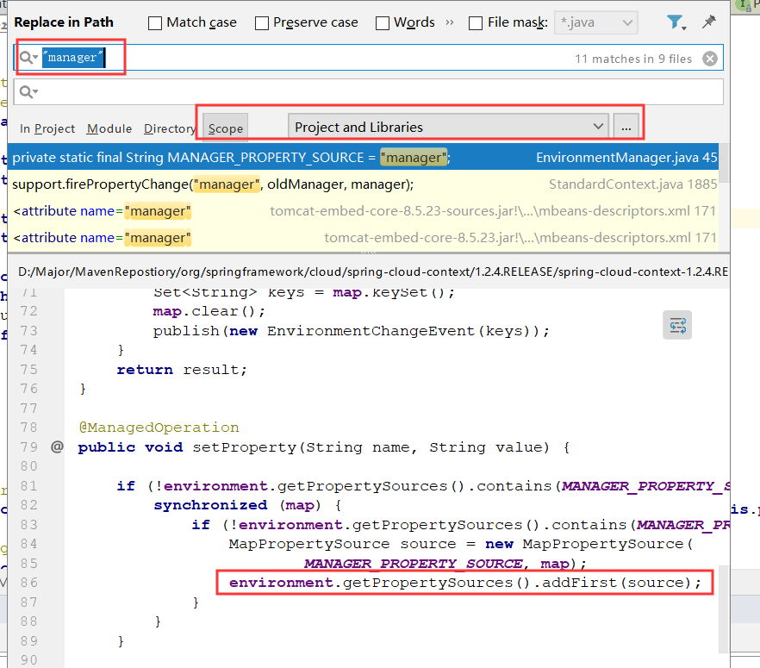Click 'map.clear();' on line 72

click(x=209, y=311)
